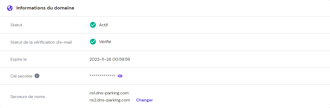This screenshot has width=330, height=108.
Task: Click the Vérifié status text
Action: (x=105, y=42)
